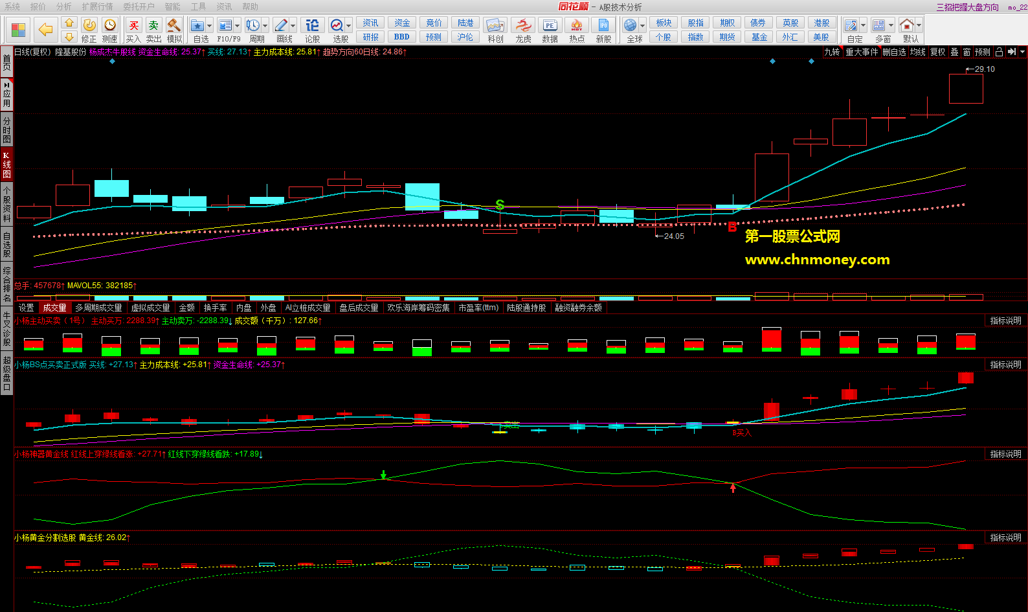Select the 分时图 side tab
The width and height of the screenshot is (1028, 612).
(x=6, y=130)
